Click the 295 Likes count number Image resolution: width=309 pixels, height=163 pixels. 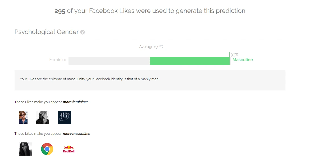[x=60, y=11]
